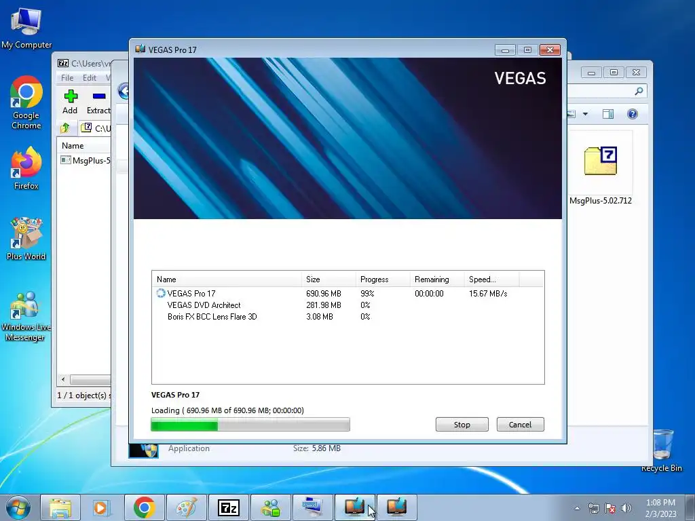Click the application shield icon in Explorer details pane
This screenshot has height=521, width=695.
144,450
